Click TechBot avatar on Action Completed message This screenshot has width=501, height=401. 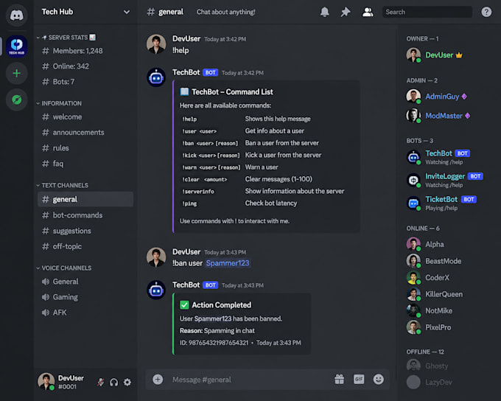156,290
